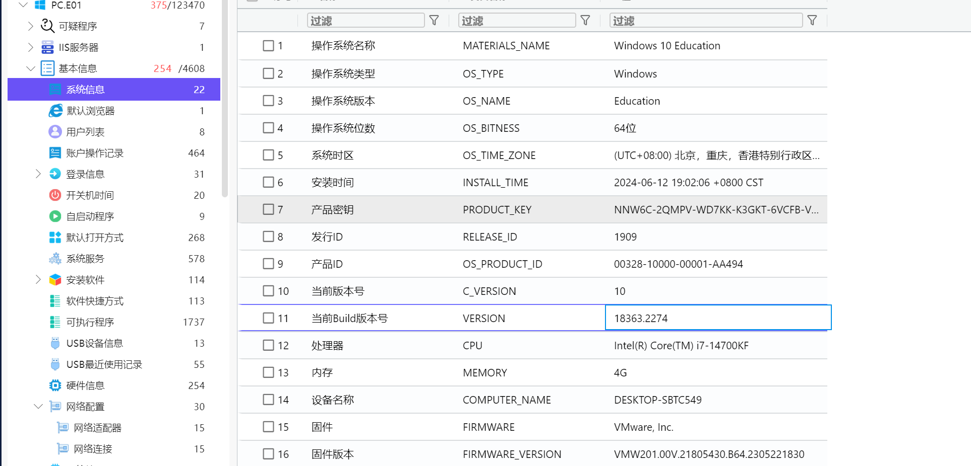Click the FIRMWARE_VERSION cell
Viewport: 971px width, 466px height.
tap(512, 454)
